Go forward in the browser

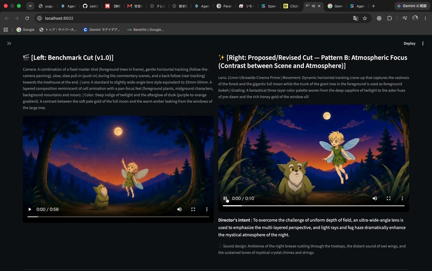point(17,18)
